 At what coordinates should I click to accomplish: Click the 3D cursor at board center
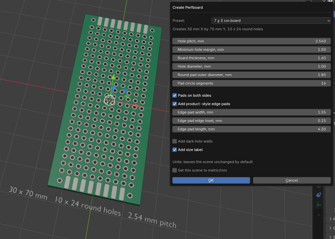pos(109,100)
